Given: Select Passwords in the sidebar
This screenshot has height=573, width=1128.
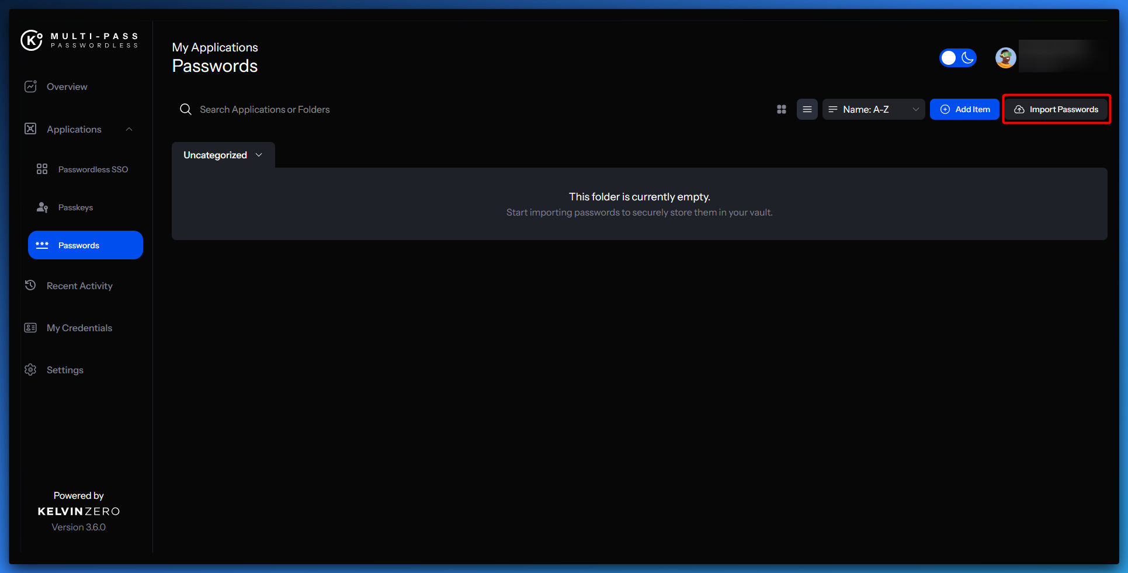Looking at the screenshot, I should [x=85, y=245].
